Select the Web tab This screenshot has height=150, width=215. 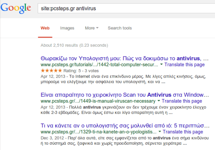[x=45, y=28]
